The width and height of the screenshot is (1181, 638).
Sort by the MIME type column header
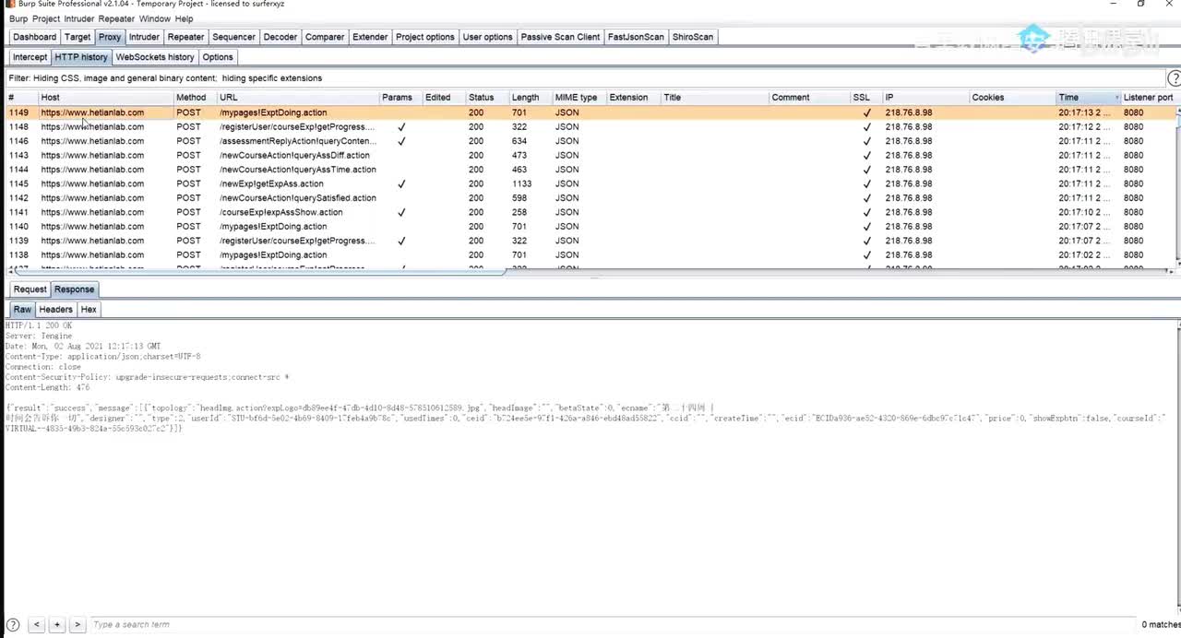click(x=579, y=98)
